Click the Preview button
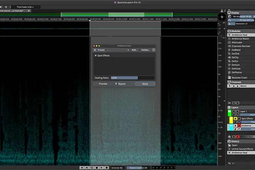 click(x=103, y=84)
